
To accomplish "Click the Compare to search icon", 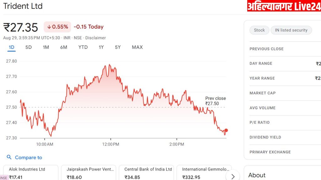I will click(x=9, y=157).
